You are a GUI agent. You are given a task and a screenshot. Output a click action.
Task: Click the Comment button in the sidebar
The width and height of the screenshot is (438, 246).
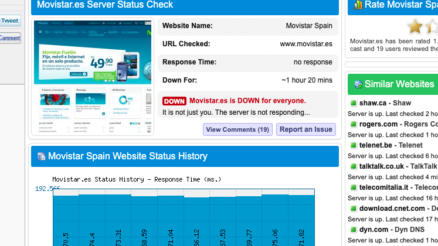pos(10,38)
